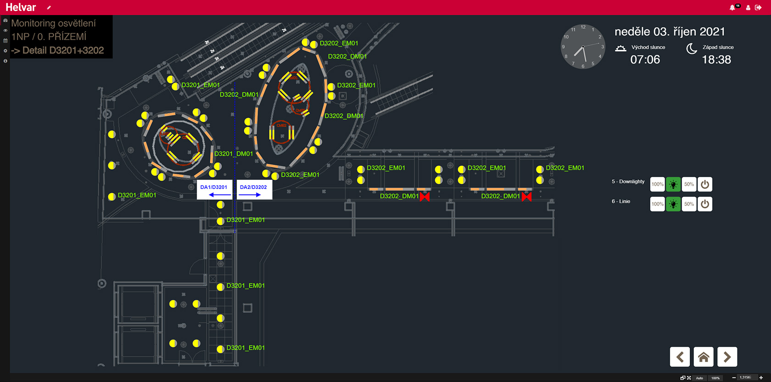Open the user account icon
The image size is (771, 382).
click(748, 7)
